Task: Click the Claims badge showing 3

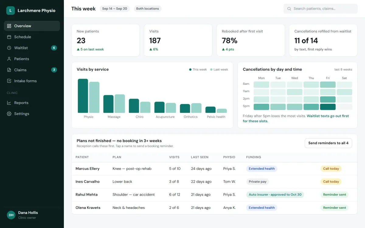Action: click(x=54, y=70)
